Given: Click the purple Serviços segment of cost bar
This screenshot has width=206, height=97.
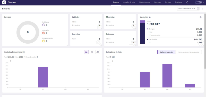Looking at the screenshot, I should point(143,22).
